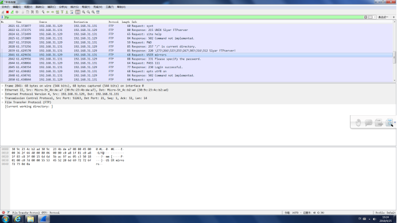397x223 pixels.
Task: Add a filter button with plus
Action: (394, 17)
